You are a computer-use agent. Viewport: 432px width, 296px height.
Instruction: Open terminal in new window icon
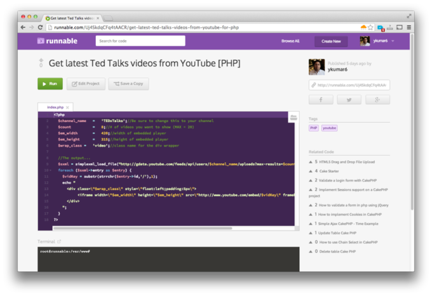pos(59,241)
